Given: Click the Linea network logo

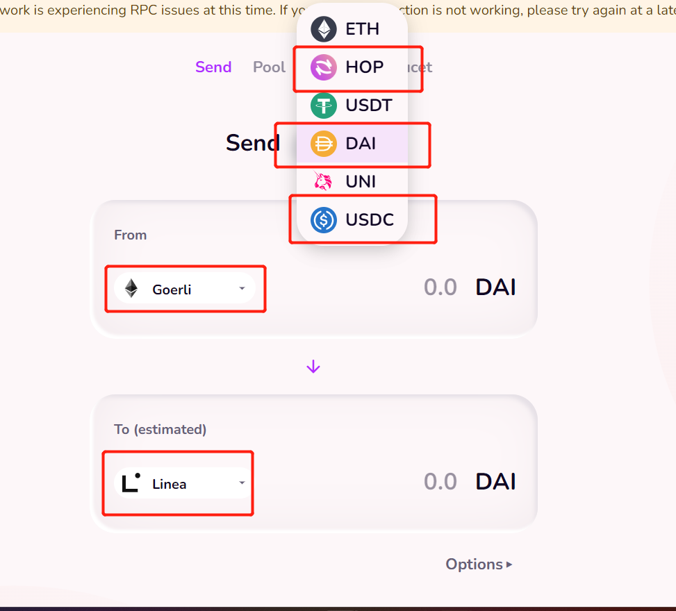Looking at the screenshot, I should (131, 483).
